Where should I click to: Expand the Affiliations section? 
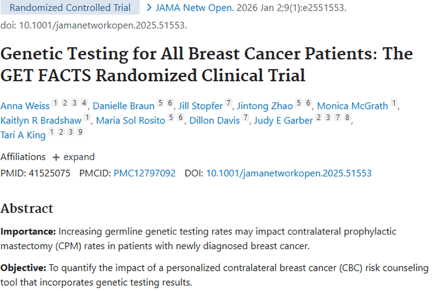coord(73,157)
